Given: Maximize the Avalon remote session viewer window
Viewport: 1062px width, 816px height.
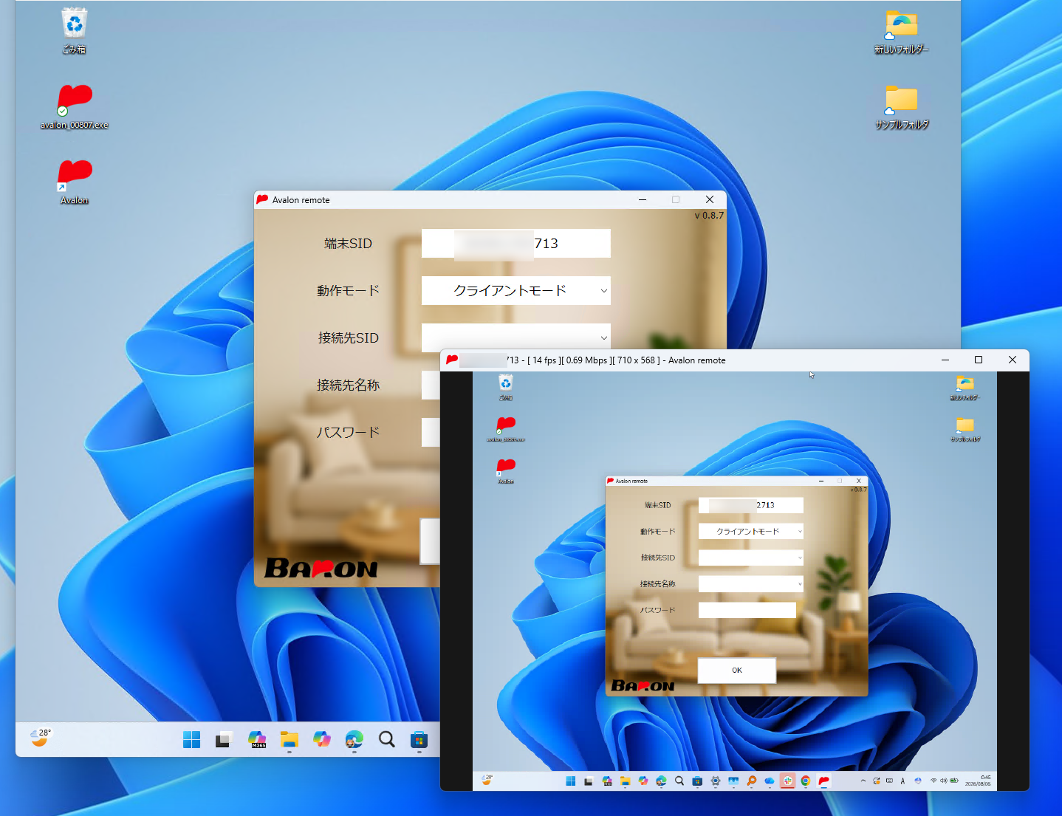Looking at the screenshot, I should (979, 360).
